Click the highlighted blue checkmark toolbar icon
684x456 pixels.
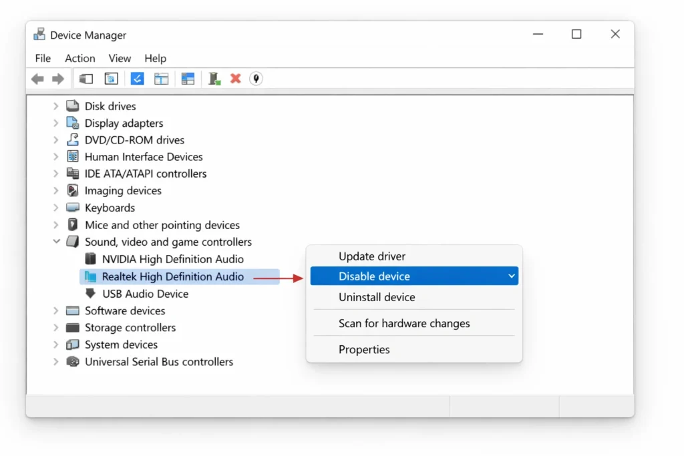tap(137, 78)
